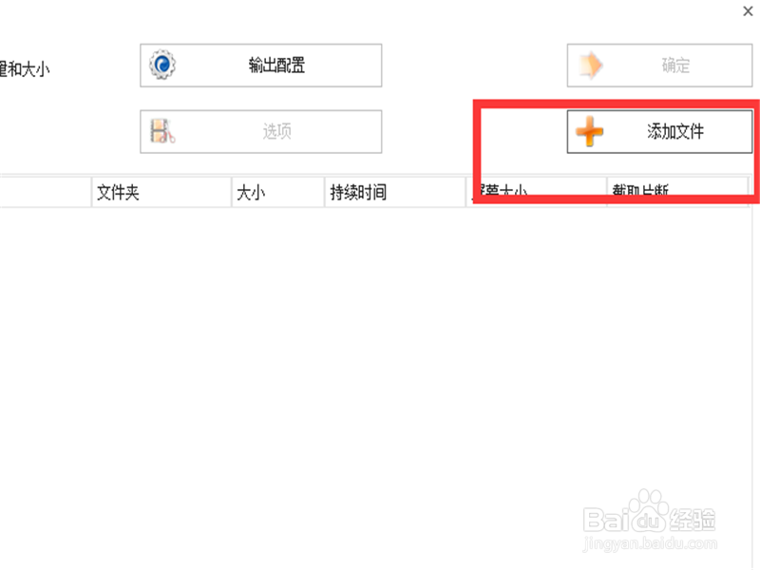Close the dialog with the X button
The image size is (760, 570).
(x=748, y=11)
